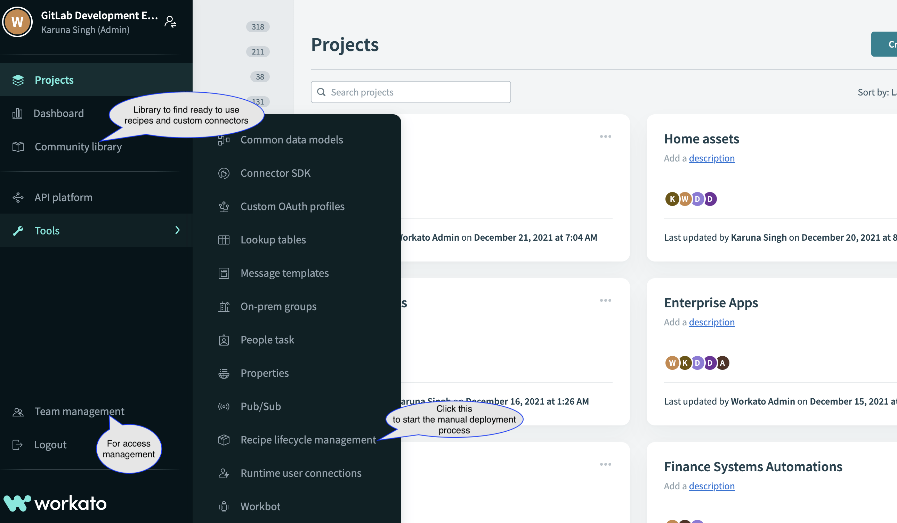Image resolution: width=897 pixels, height=523 pixels.
Task: Click the People task icon
Action: click(x=224, y=340)
